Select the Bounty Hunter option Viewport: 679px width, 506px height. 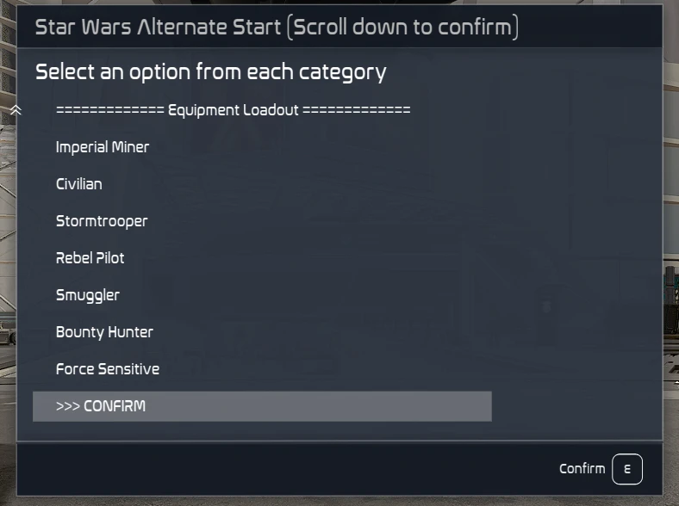coord(104,332)
